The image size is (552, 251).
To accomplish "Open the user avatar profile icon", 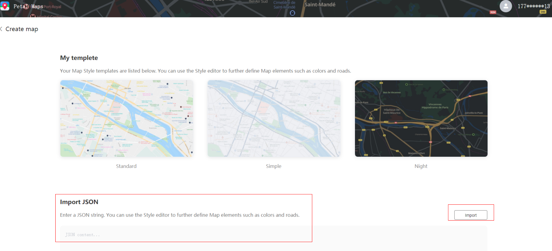I will pos(505,6).
